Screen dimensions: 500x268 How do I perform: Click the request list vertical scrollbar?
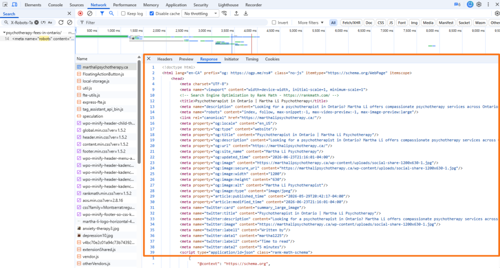(x=139, y=112)
